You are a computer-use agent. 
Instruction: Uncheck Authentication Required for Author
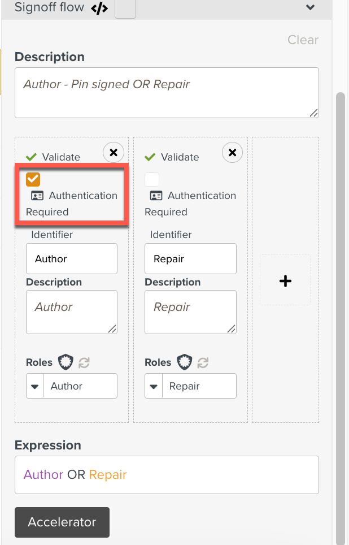pyautogui.click(x=32, y=179)
